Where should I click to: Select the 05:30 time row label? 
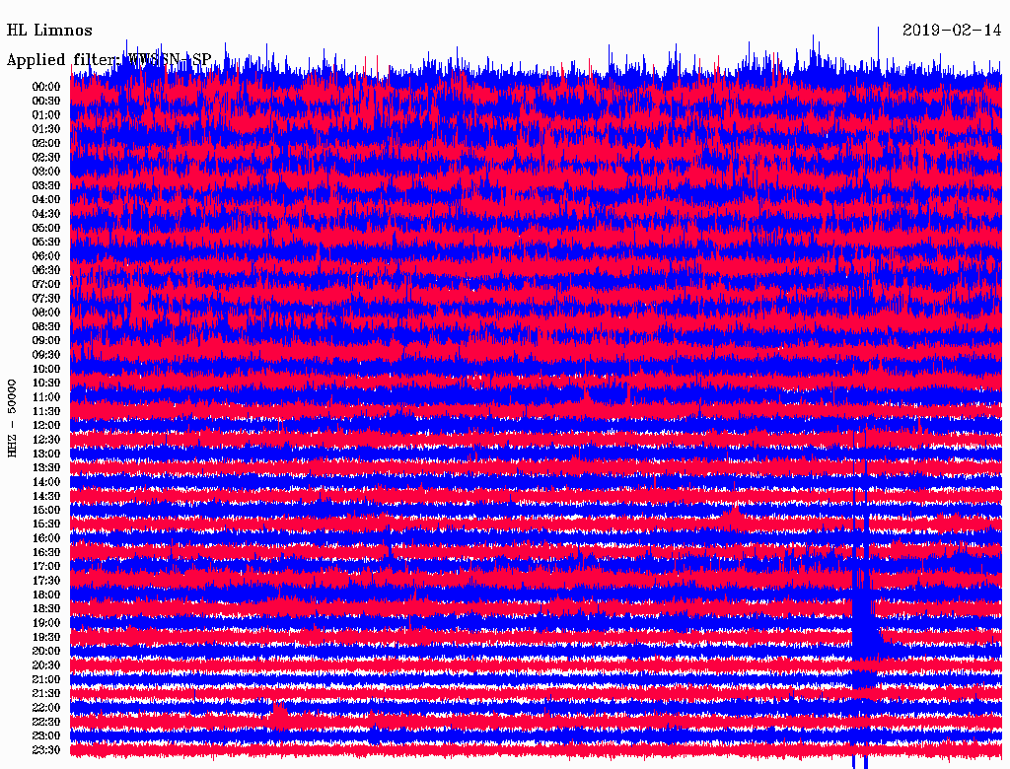[x=46, y=243]
